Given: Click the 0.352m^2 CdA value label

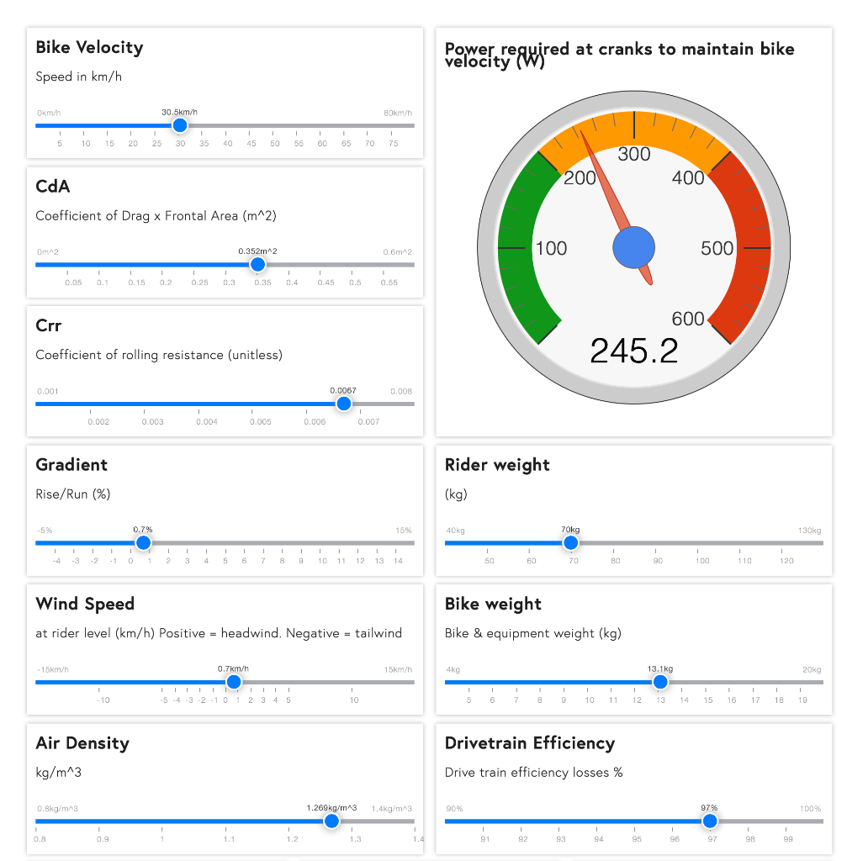Looking at the screenshot, I should pyautogui.click(x=257, y=250).
